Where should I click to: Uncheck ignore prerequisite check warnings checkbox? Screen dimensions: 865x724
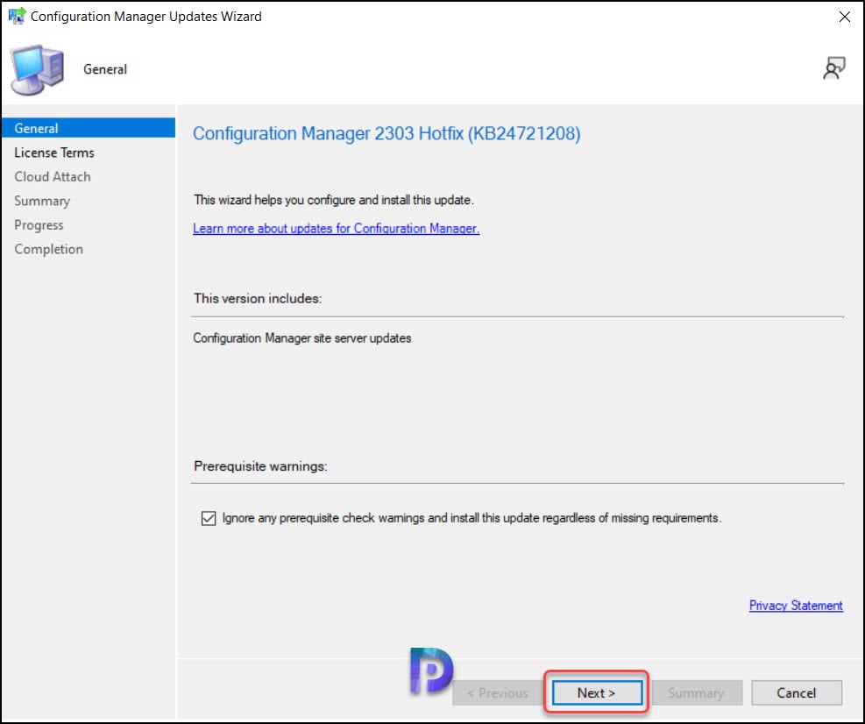pos(209,518)
